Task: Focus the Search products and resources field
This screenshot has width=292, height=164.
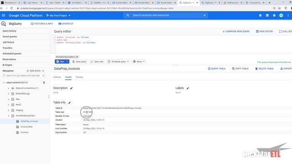Action: point(166,15)
